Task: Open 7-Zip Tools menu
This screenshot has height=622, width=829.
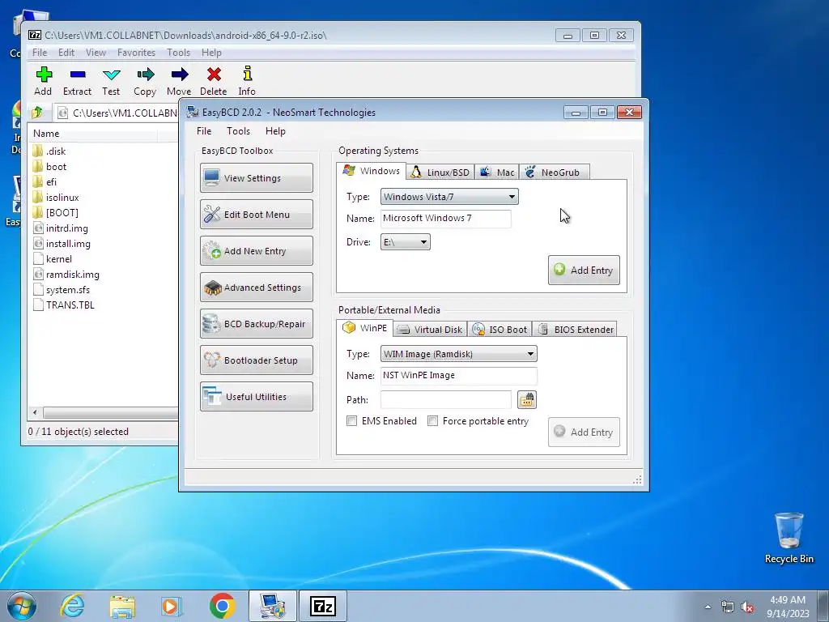Action: (179, 53)
